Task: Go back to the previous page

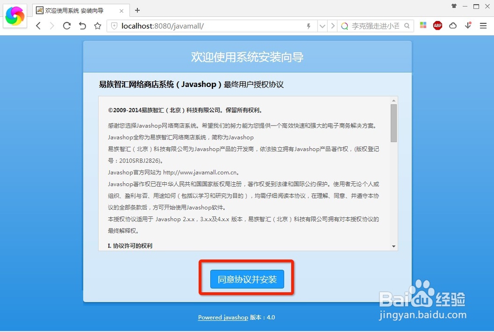Action: pos(39,26)
